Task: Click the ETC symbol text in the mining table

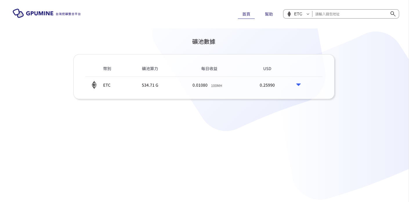Action: [107, 85]
